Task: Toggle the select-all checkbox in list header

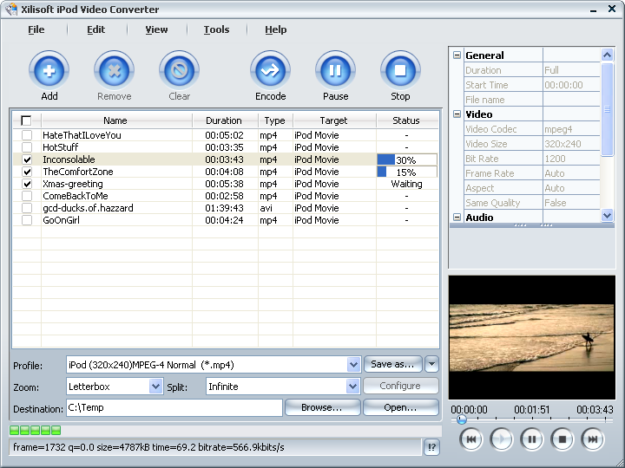Action: tap(26, 120)
